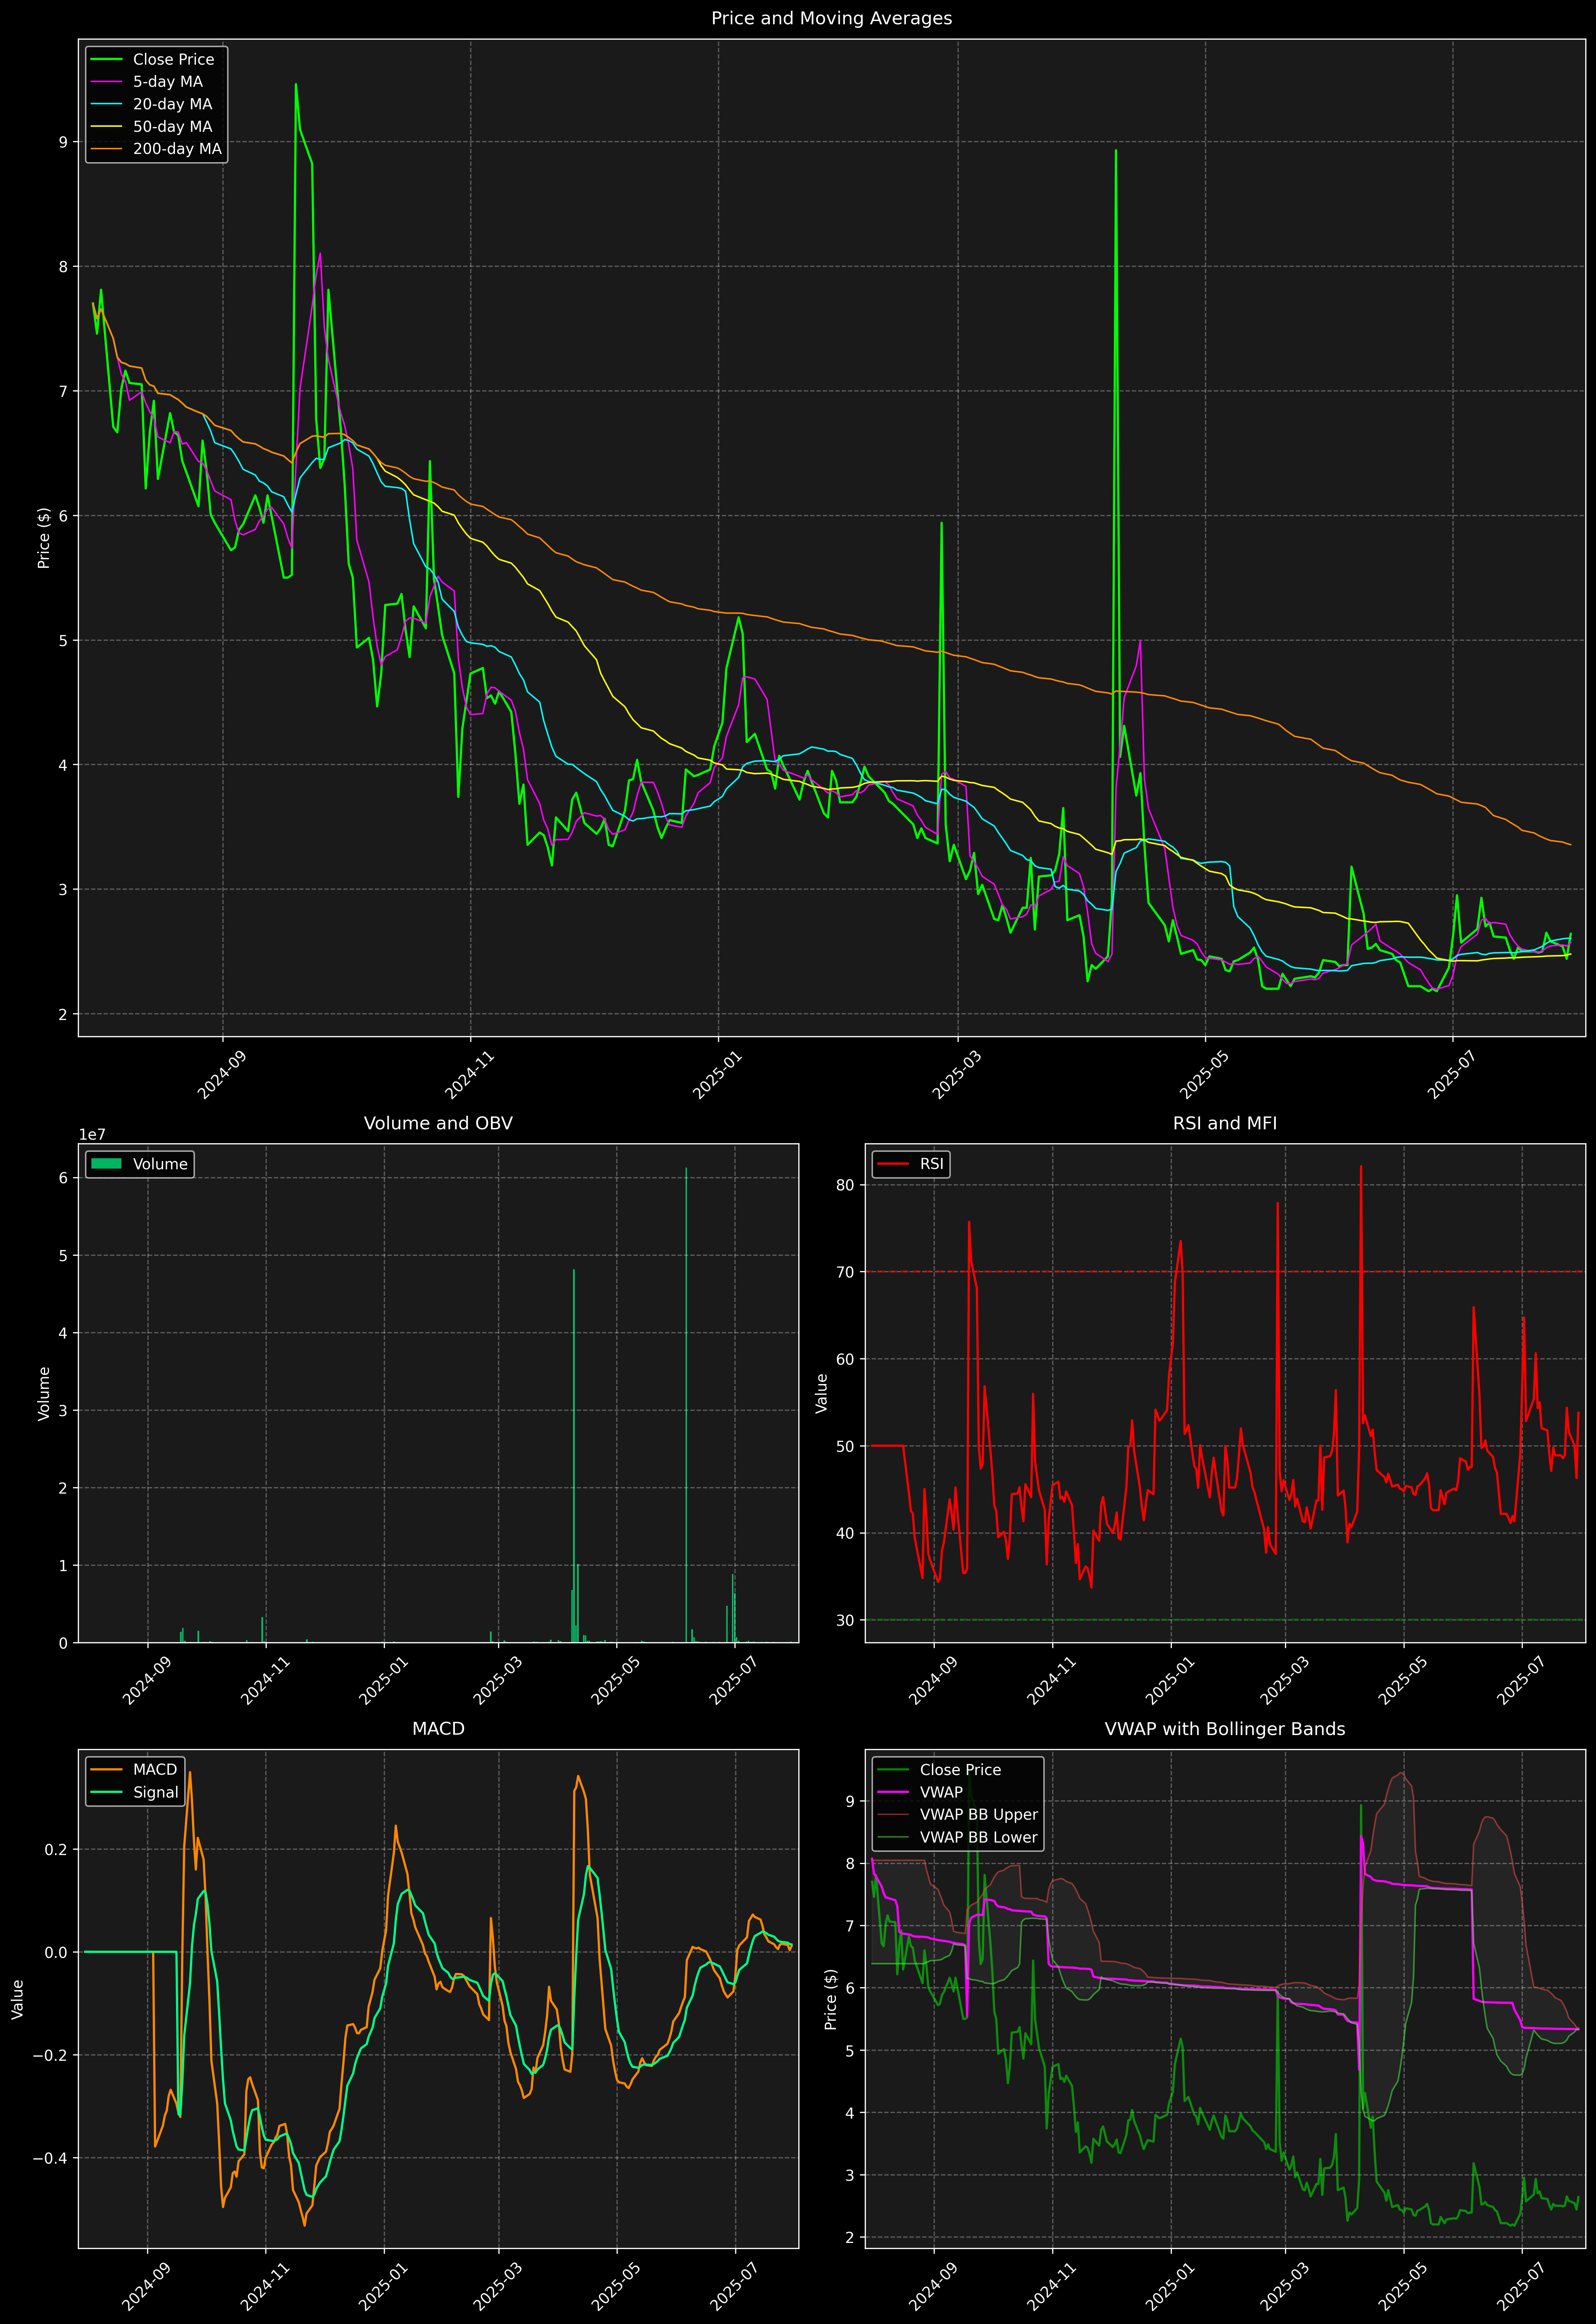Click the vertical "Volume" y-axis label
The height and width of the screenshot is (2324, 1596).
point(44,1393)
